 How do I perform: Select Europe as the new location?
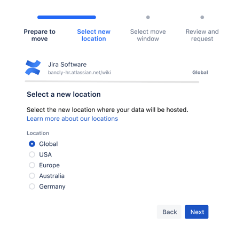point(32,165)
